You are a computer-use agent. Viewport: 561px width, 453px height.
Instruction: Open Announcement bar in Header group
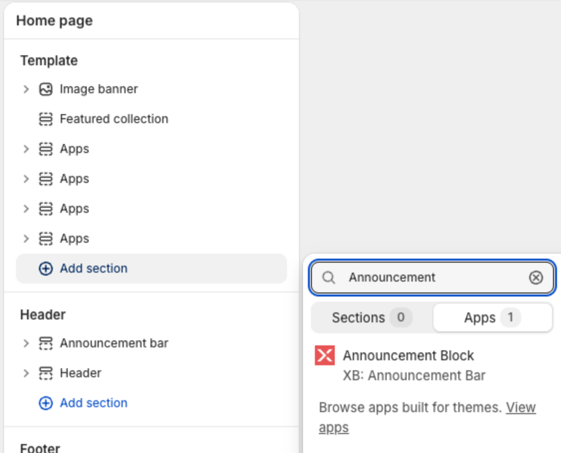[114, 343]
